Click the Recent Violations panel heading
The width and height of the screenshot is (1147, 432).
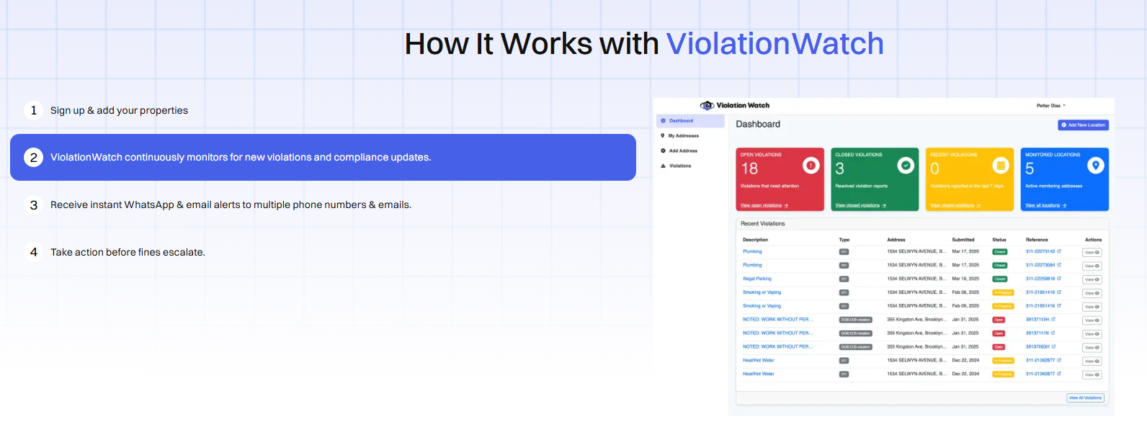coord(763,224)
